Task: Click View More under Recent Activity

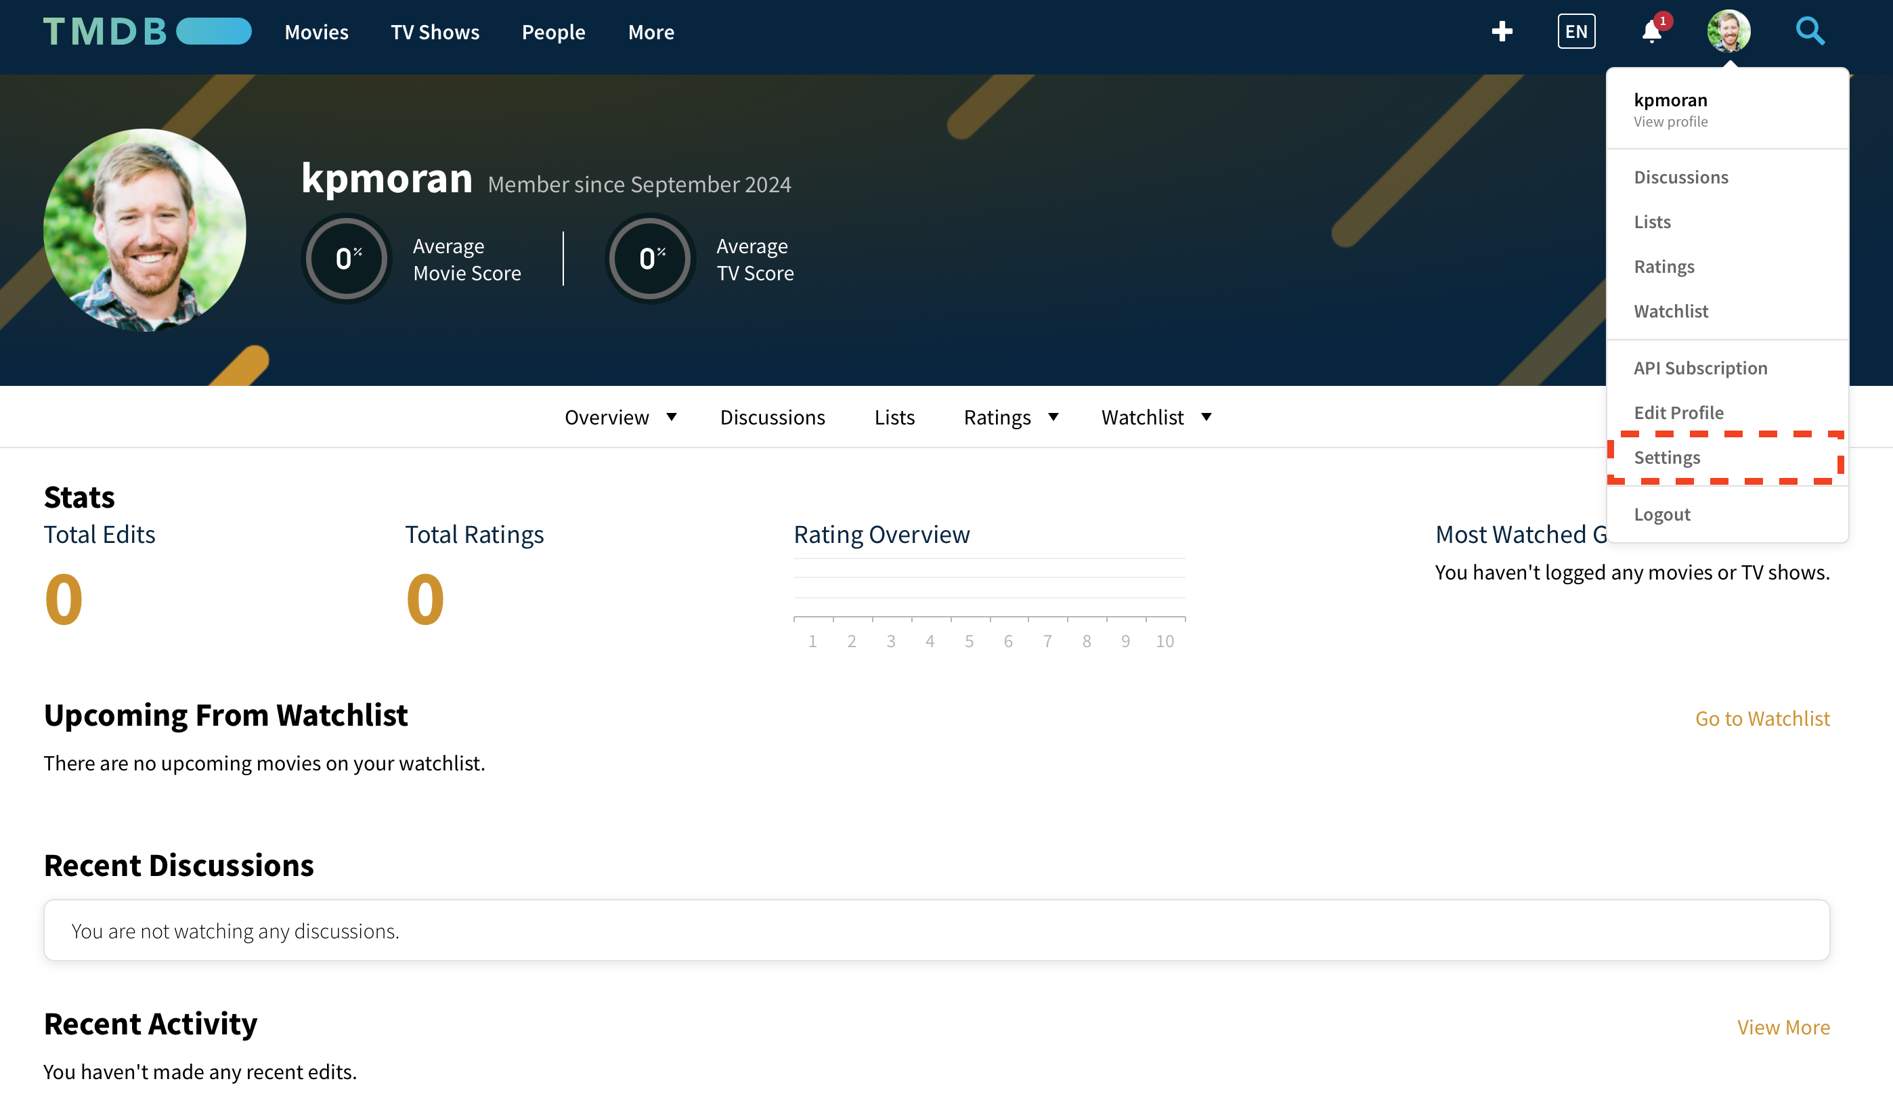Action: [1784, 1026]
